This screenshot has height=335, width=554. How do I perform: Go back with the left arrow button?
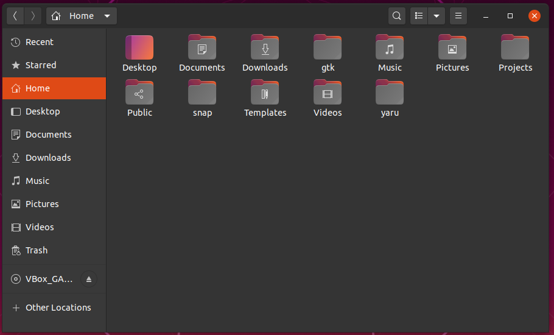coord(15,16)
